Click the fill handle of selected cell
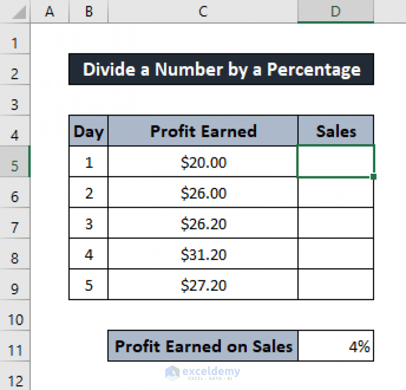406x390 pixels. tap(373, 176)
